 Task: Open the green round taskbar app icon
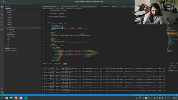7,98
